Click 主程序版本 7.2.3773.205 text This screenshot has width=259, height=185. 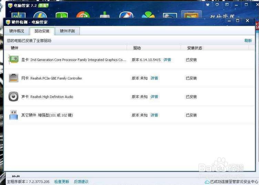tap(28, 182)
